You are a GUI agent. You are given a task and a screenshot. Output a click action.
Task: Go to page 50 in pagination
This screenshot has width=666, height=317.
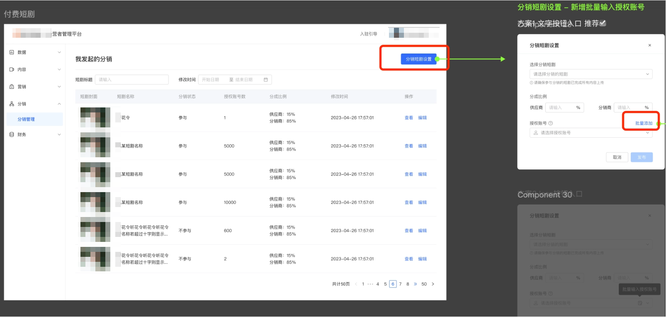pos(424,284)
